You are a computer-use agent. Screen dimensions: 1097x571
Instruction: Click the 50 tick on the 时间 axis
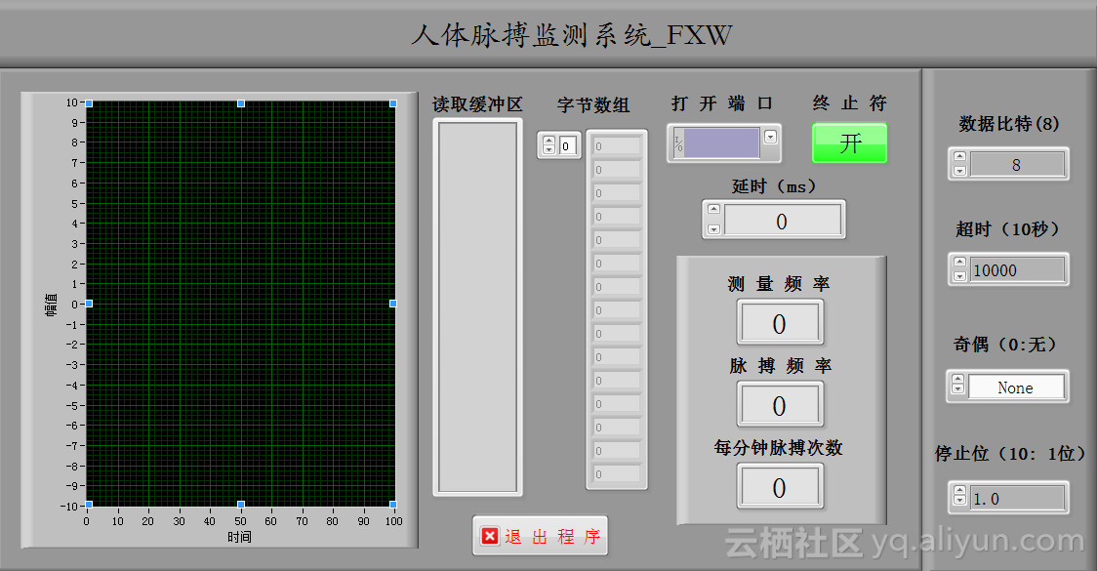(240, 521)
